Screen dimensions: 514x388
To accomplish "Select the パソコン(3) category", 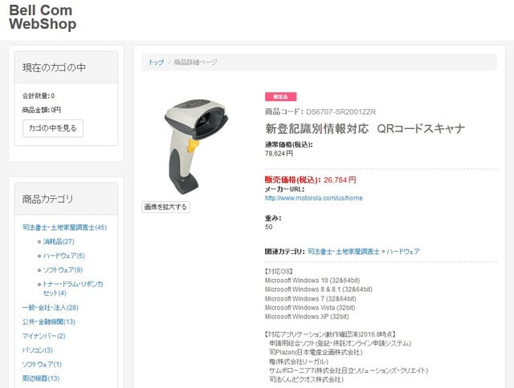I will point(38,350).
